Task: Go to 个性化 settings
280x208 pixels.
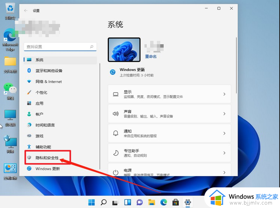Action: 60,93
